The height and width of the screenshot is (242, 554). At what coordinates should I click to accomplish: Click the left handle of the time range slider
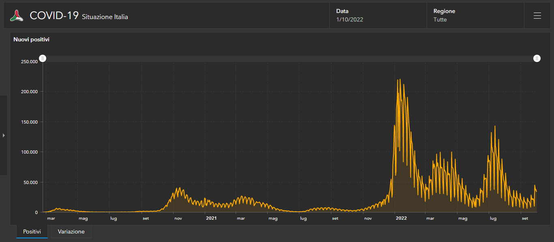pos(43,59)
